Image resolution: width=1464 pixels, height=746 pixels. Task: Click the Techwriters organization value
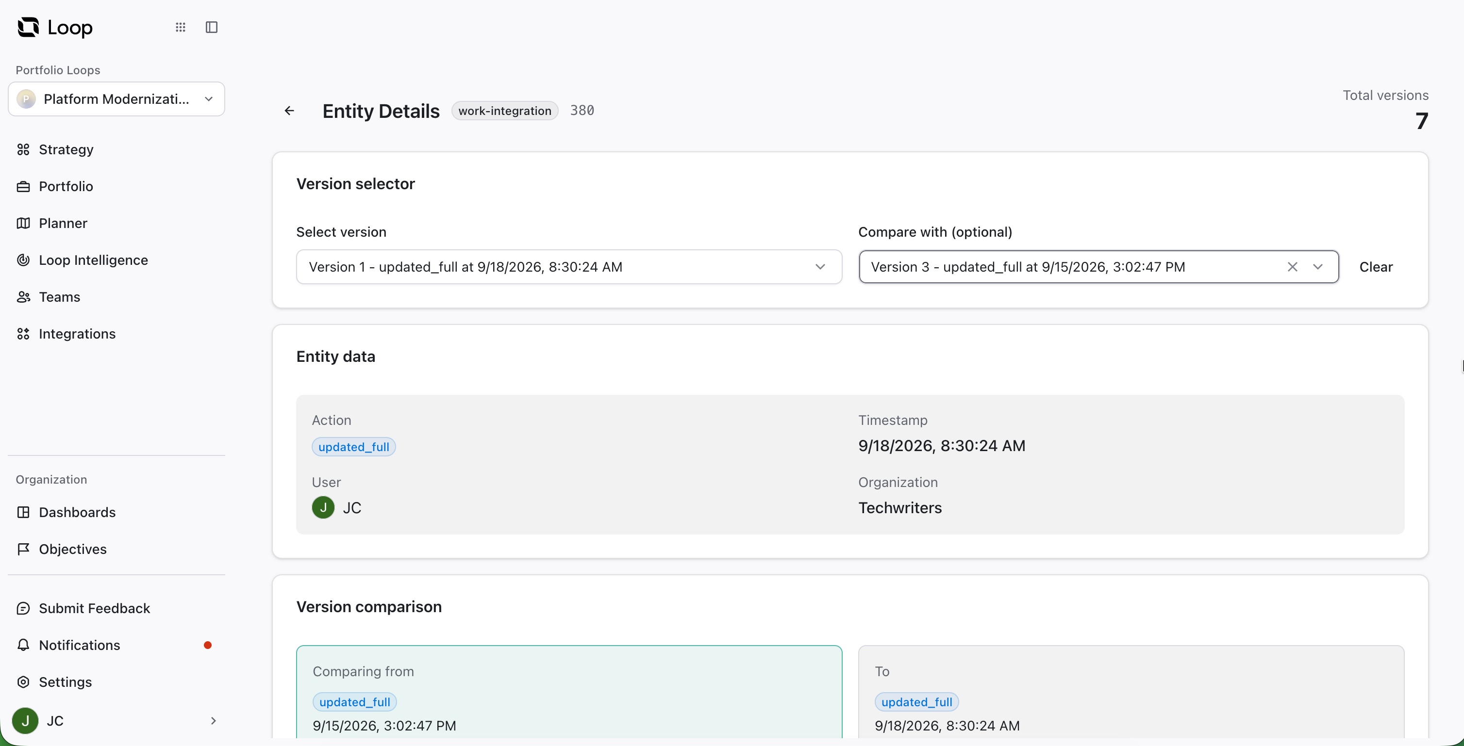click(x=899, y=507)
